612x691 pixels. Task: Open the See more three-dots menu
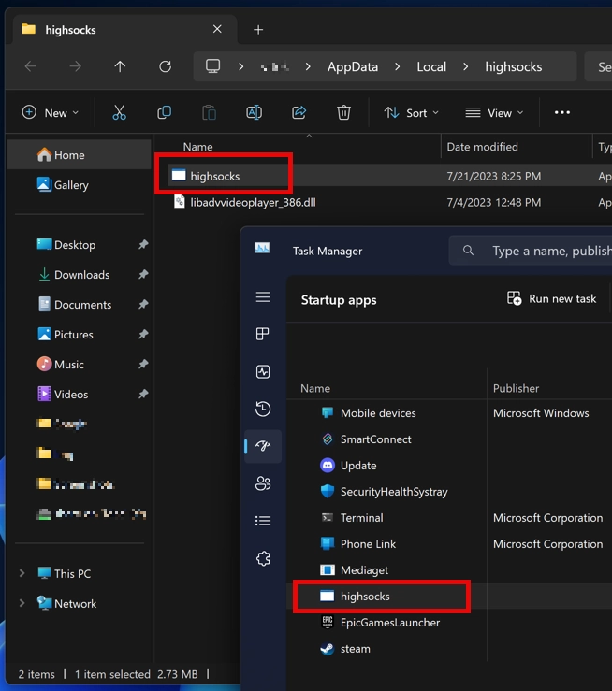562,113
